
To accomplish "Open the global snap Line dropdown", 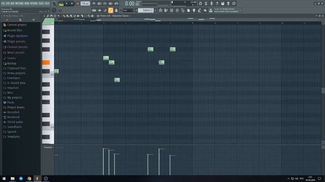I will point(128,10).
